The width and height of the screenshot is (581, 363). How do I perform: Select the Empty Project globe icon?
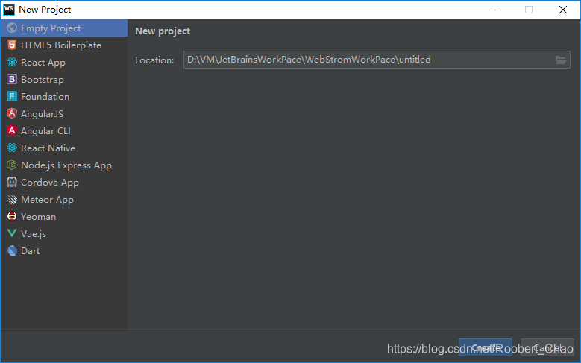12,28
